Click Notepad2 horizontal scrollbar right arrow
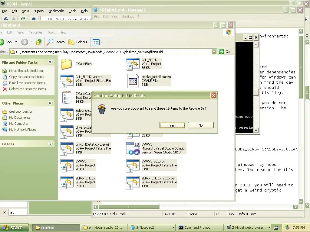This screenshot has width=310, height=232. [295, 207]
